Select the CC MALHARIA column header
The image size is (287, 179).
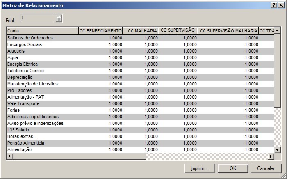[x=141, y=31]
